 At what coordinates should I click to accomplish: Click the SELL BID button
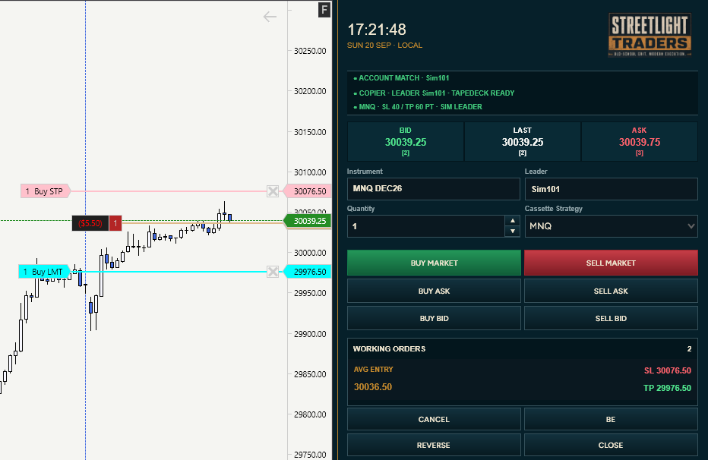pyautogui.click(x=611, y=318)
